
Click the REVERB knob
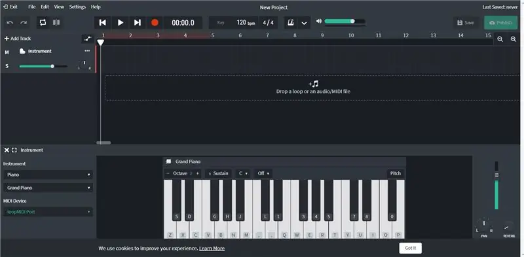click(x=508, y=227)
